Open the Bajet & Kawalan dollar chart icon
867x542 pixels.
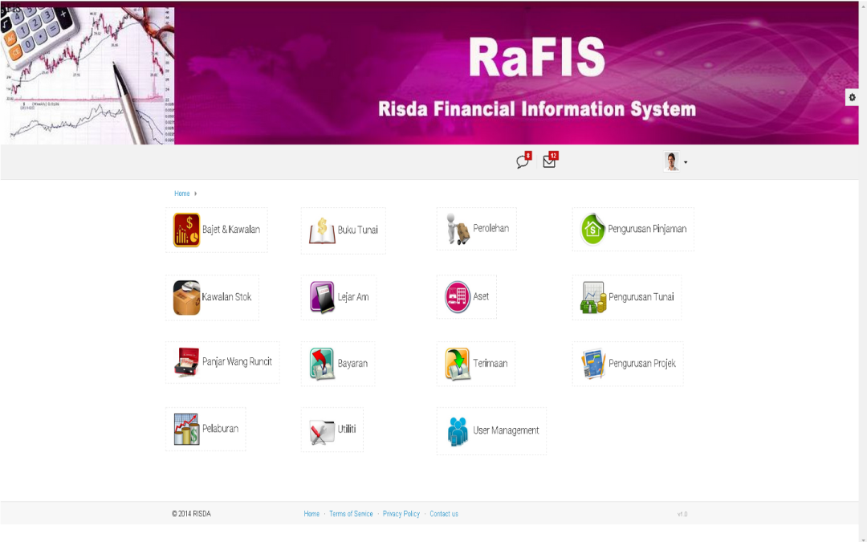coord(186,230)
